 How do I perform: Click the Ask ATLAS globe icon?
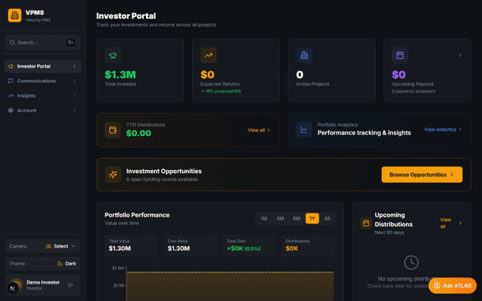tap(437, 286)
